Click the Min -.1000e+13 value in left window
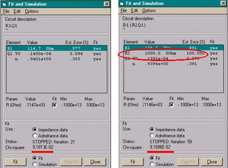Screen dimensions: 228x168 coord(71,105)
